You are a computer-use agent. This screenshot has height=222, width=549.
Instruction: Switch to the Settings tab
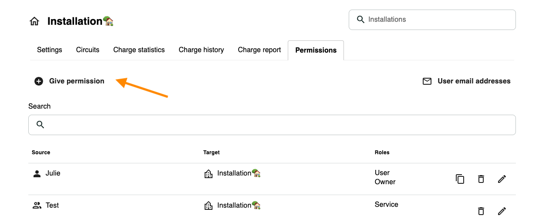click(50, 50)
